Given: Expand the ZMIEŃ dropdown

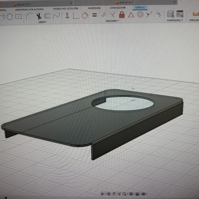Looking at the screenshot, I should tap(42, 22).
